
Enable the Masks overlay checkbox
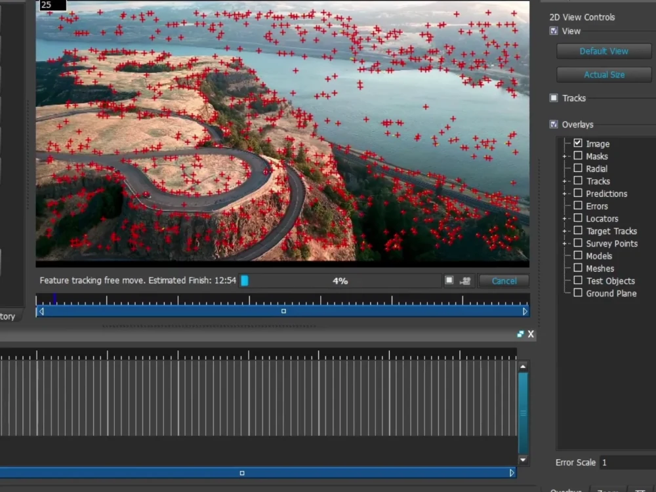coord(578,155)
